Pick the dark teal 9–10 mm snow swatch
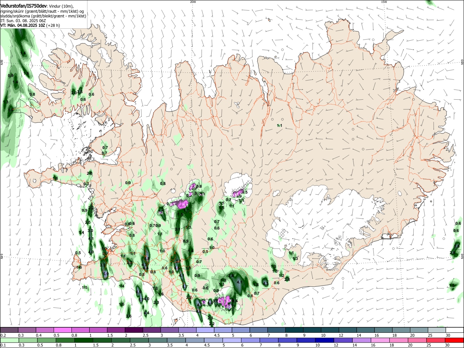464x348 pixels. pos(312,330)
